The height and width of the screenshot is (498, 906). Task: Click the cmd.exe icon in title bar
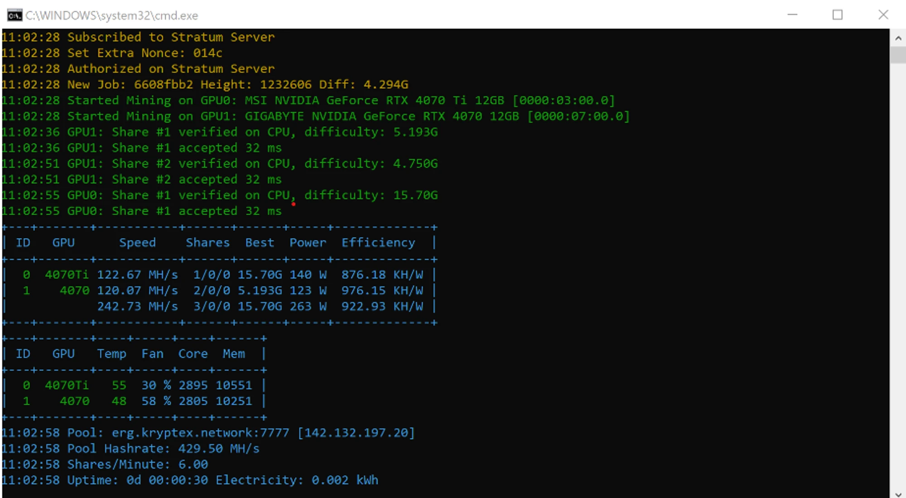[x=14, y=15]
